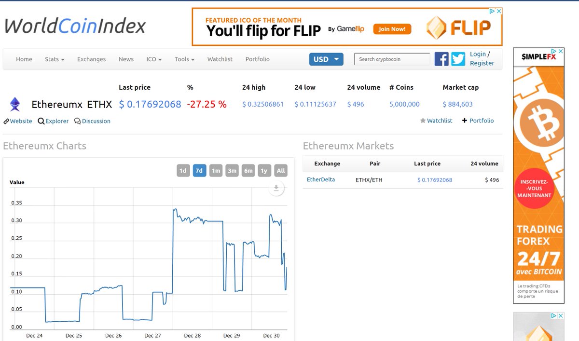Viewport: 579px width, 341px height.
Task: Click the Ethereumx Markets heading
Action: (x=348, y=146)
